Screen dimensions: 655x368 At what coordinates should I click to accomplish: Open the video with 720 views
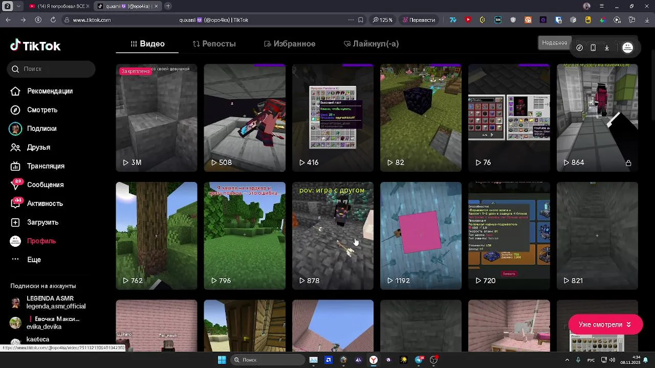(509, 236)
